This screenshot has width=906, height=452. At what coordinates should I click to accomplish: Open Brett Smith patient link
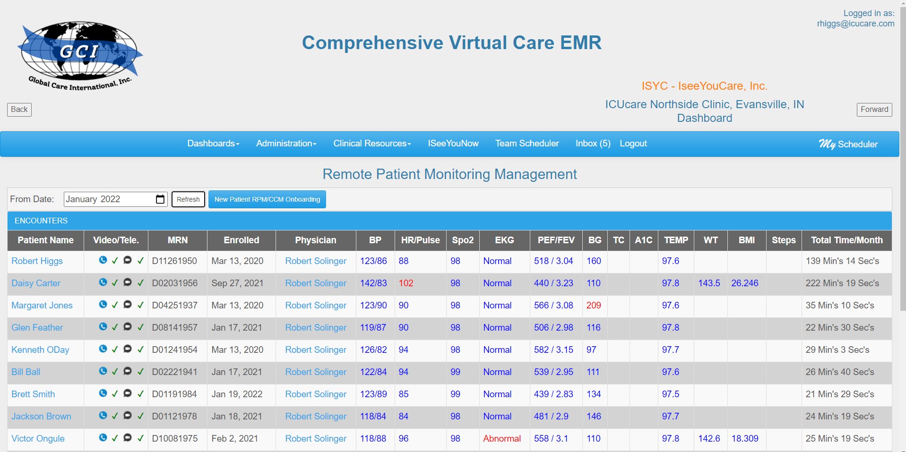[33, 394]
